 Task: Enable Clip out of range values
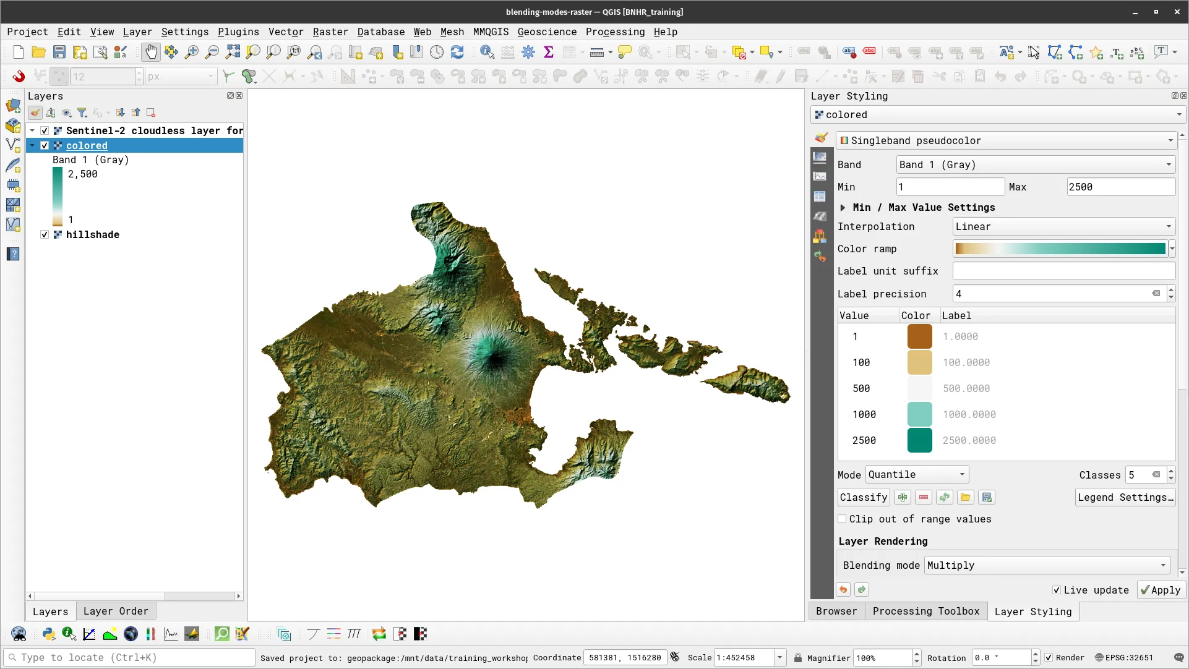[x=842, y=519]
